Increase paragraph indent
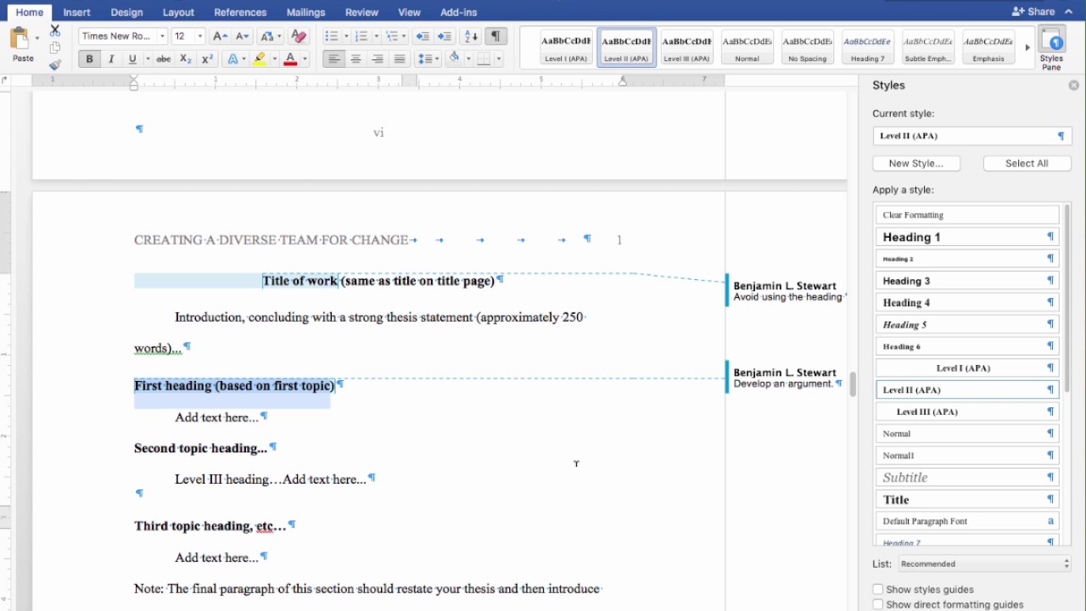This screenshot has width=1086, height=611. (x=444, y=36)
